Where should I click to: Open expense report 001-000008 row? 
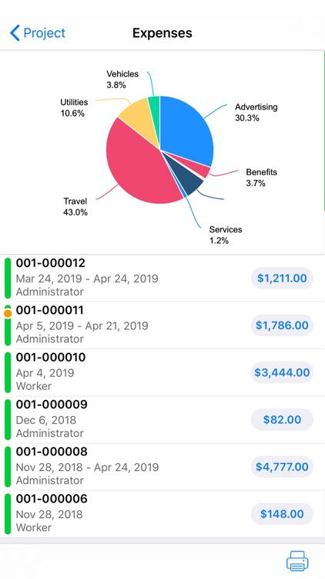point(162,467)
